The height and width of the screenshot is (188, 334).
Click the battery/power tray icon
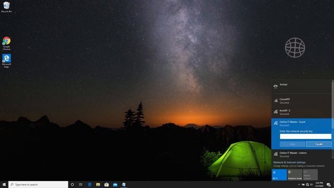coord(303,184)
